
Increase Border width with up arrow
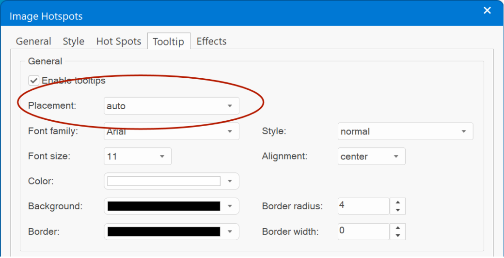[x=397, y=228]
